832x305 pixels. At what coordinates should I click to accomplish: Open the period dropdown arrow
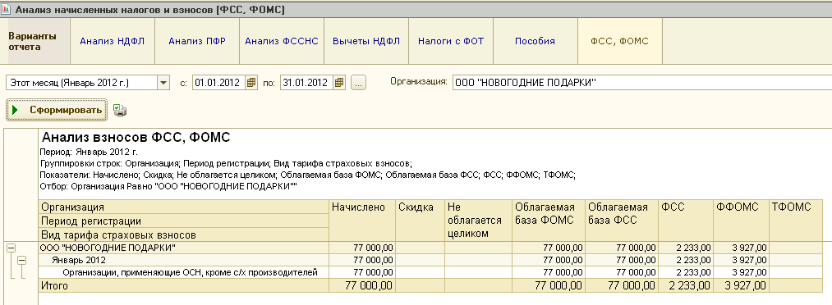(163, 83)
